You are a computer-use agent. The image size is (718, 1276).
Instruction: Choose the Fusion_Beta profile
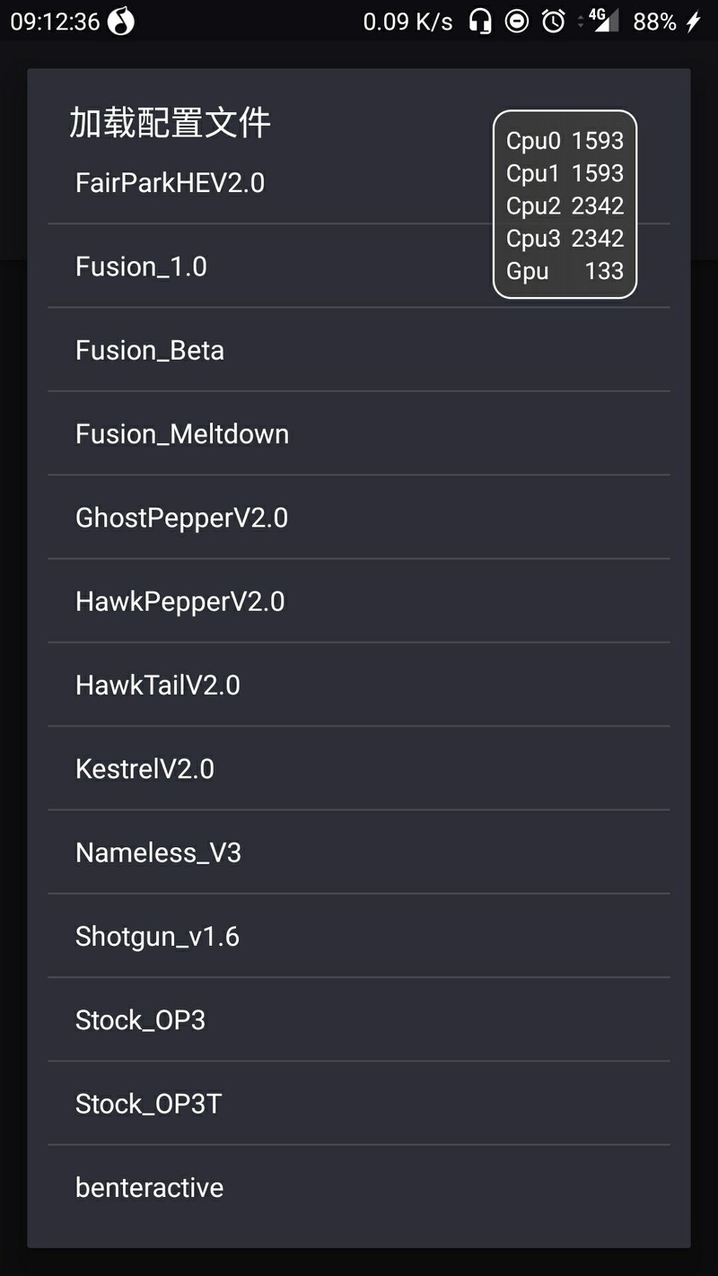(358, 350)
